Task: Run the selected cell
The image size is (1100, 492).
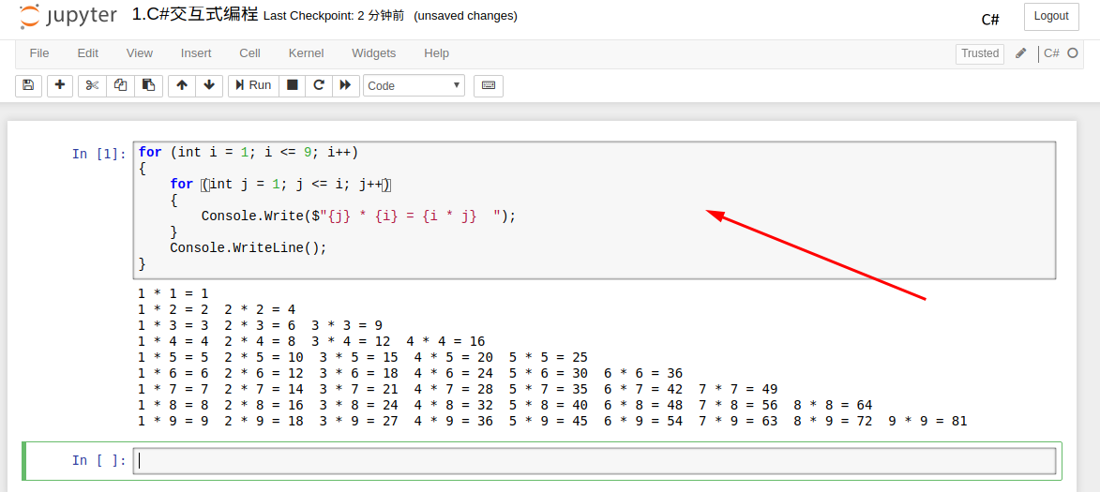Action: coord(253,85)
